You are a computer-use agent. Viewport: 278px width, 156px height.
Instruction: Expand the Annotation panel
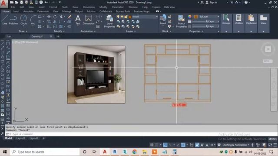(x=88, y=31)
